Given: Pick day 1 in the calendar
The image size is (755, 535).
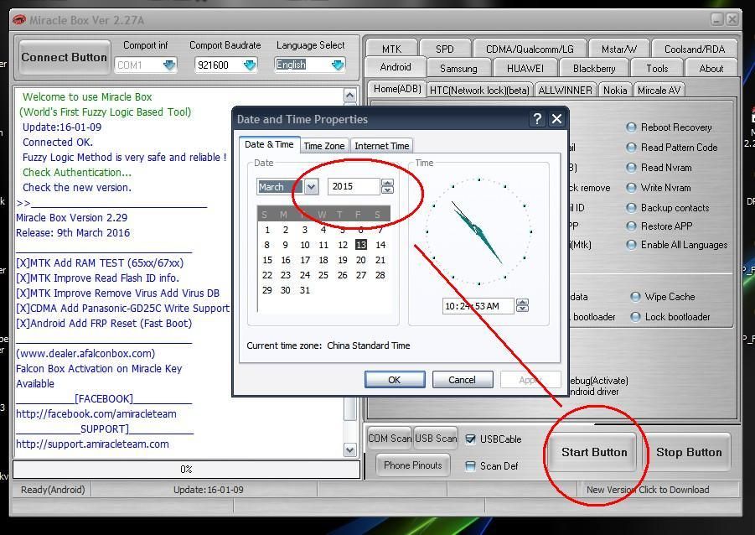Looking at the screenshot, I should (267, 230).
